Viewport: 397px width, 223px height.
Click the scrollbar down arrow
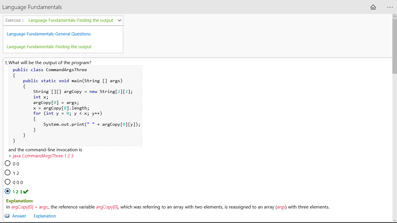click(x=394, y=220)
